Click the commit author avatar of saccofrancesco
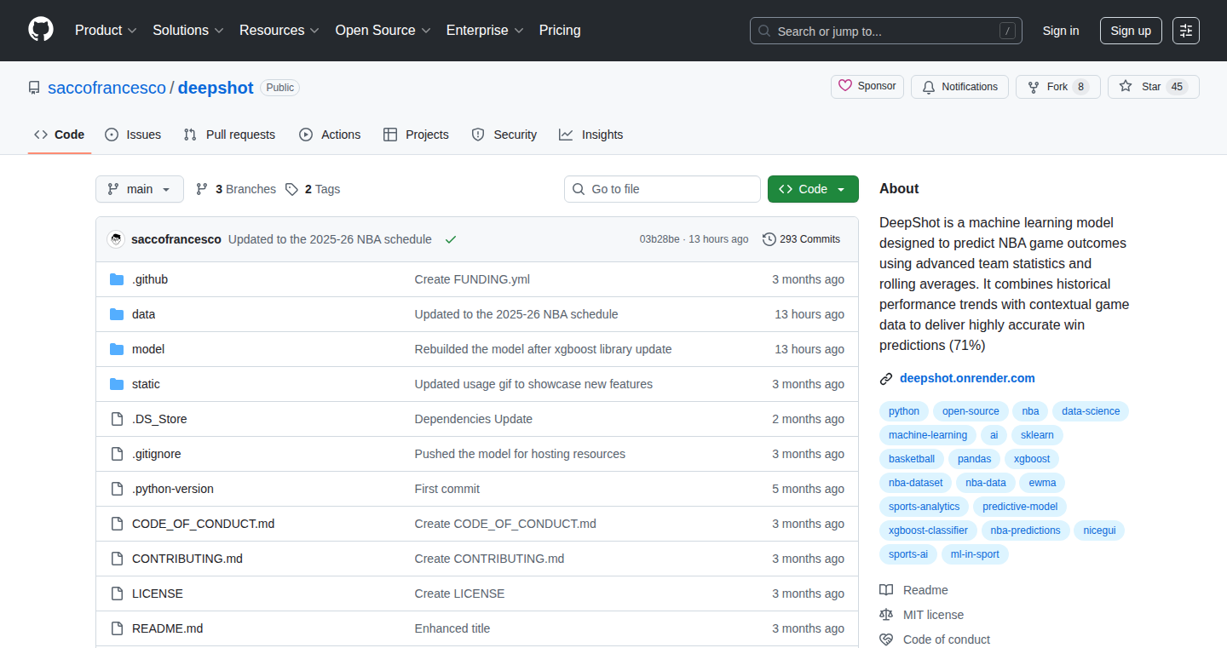This screenshot has height=648, width=1227. click(x=116, y=239)
